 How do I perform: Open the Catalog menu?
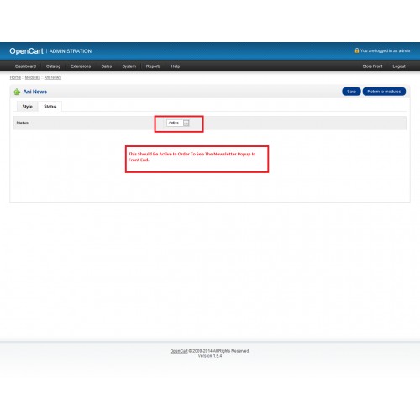pos(53,66)
